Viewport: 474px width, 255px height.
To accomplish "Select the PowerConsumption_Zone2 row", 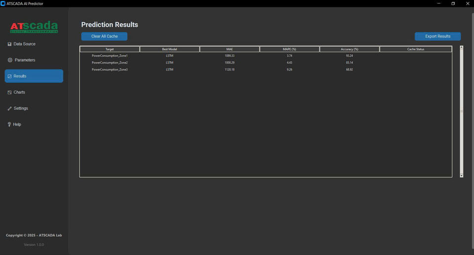I will tap(266, 63).
